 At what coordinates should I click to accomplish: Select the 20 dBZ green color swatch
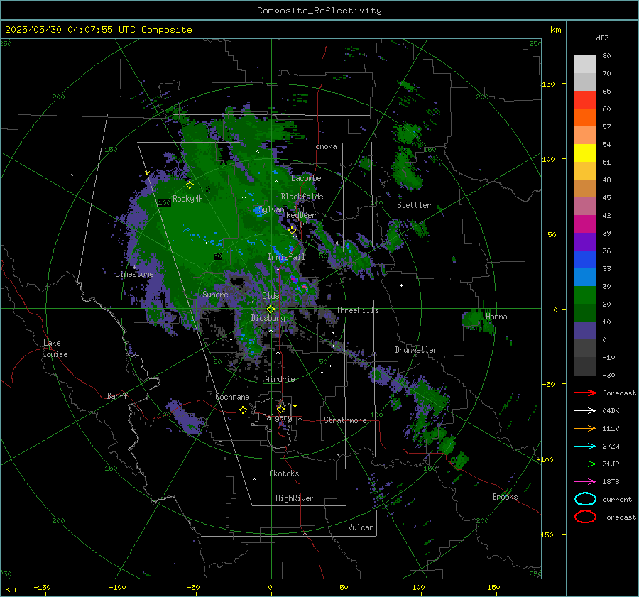585,295
